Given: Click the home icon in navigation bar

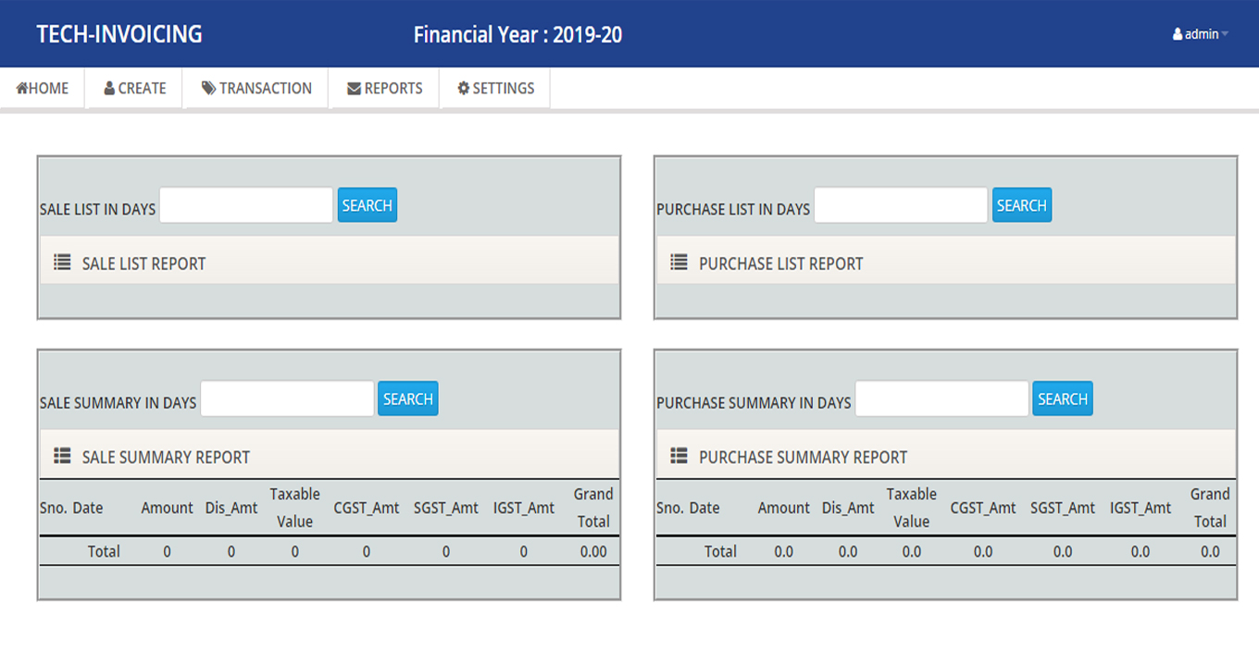Looking at the screenshot, I should click(x=21, y=89).
